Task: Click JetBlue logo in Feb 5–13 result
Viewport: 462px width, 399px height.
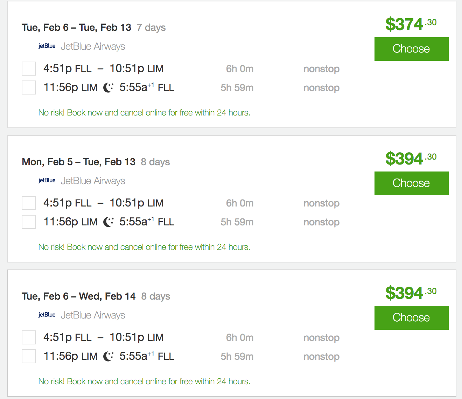Action: pyautogui.click(x=47, y=181)
